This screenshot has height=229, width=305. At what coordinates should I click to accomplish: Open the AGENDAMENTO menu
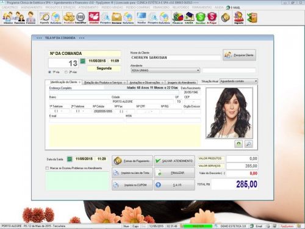[x=32, y=7]
